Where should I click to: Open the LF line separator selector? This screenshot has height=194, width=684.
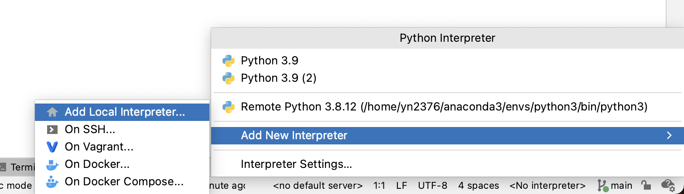click(x=401, y=186)
